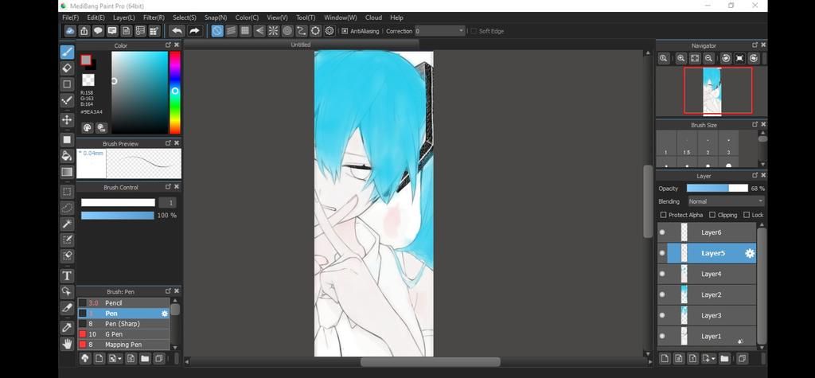Hide Layer4 visibility dot
The height and width of the screenshot is (378, 815).
(662, 274)
